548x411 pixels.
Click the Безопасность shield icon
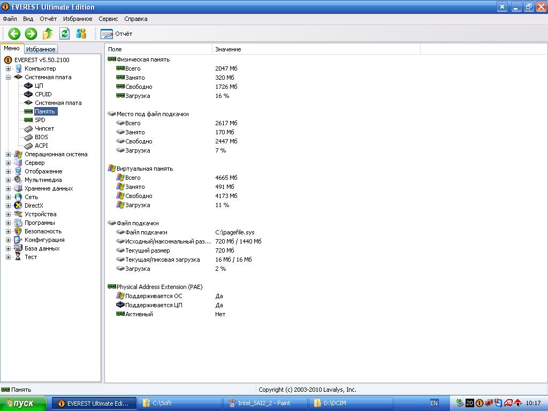pyautogui.click(x=18, y=231)
